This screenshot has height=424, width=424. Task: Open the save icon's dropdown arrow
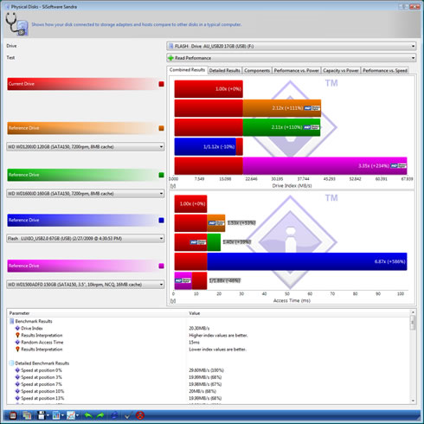[x=48, y=415]
